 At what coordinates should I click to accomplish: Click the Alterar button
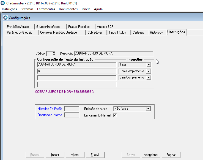point(75,155)
